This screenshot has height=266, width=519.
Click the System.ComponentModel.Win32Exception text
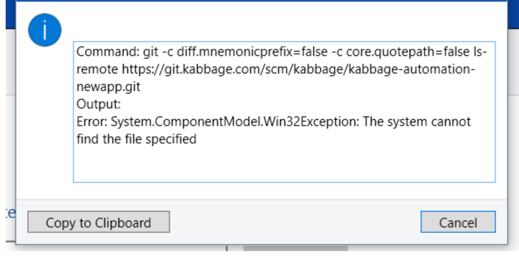[235, 122]
